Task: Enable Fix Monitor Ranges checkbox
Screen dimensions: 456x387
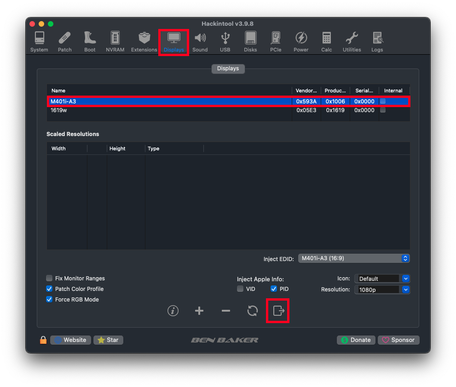Action: coord(49,279)
